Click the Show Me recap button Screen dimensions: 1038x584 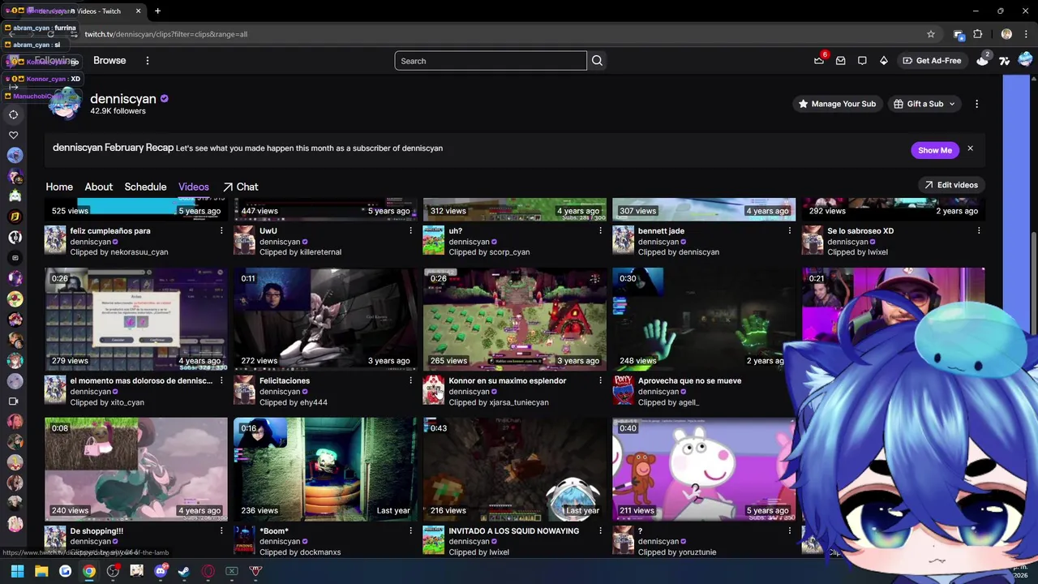point(935,150)
